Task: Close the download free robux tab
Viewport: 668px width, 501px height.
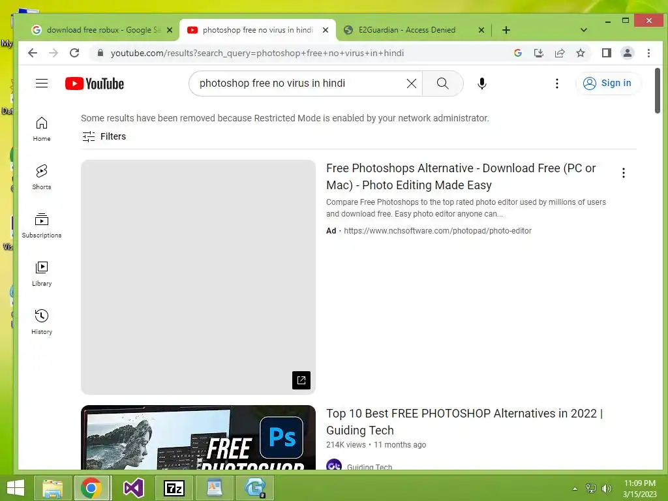Action: [170, 30]
